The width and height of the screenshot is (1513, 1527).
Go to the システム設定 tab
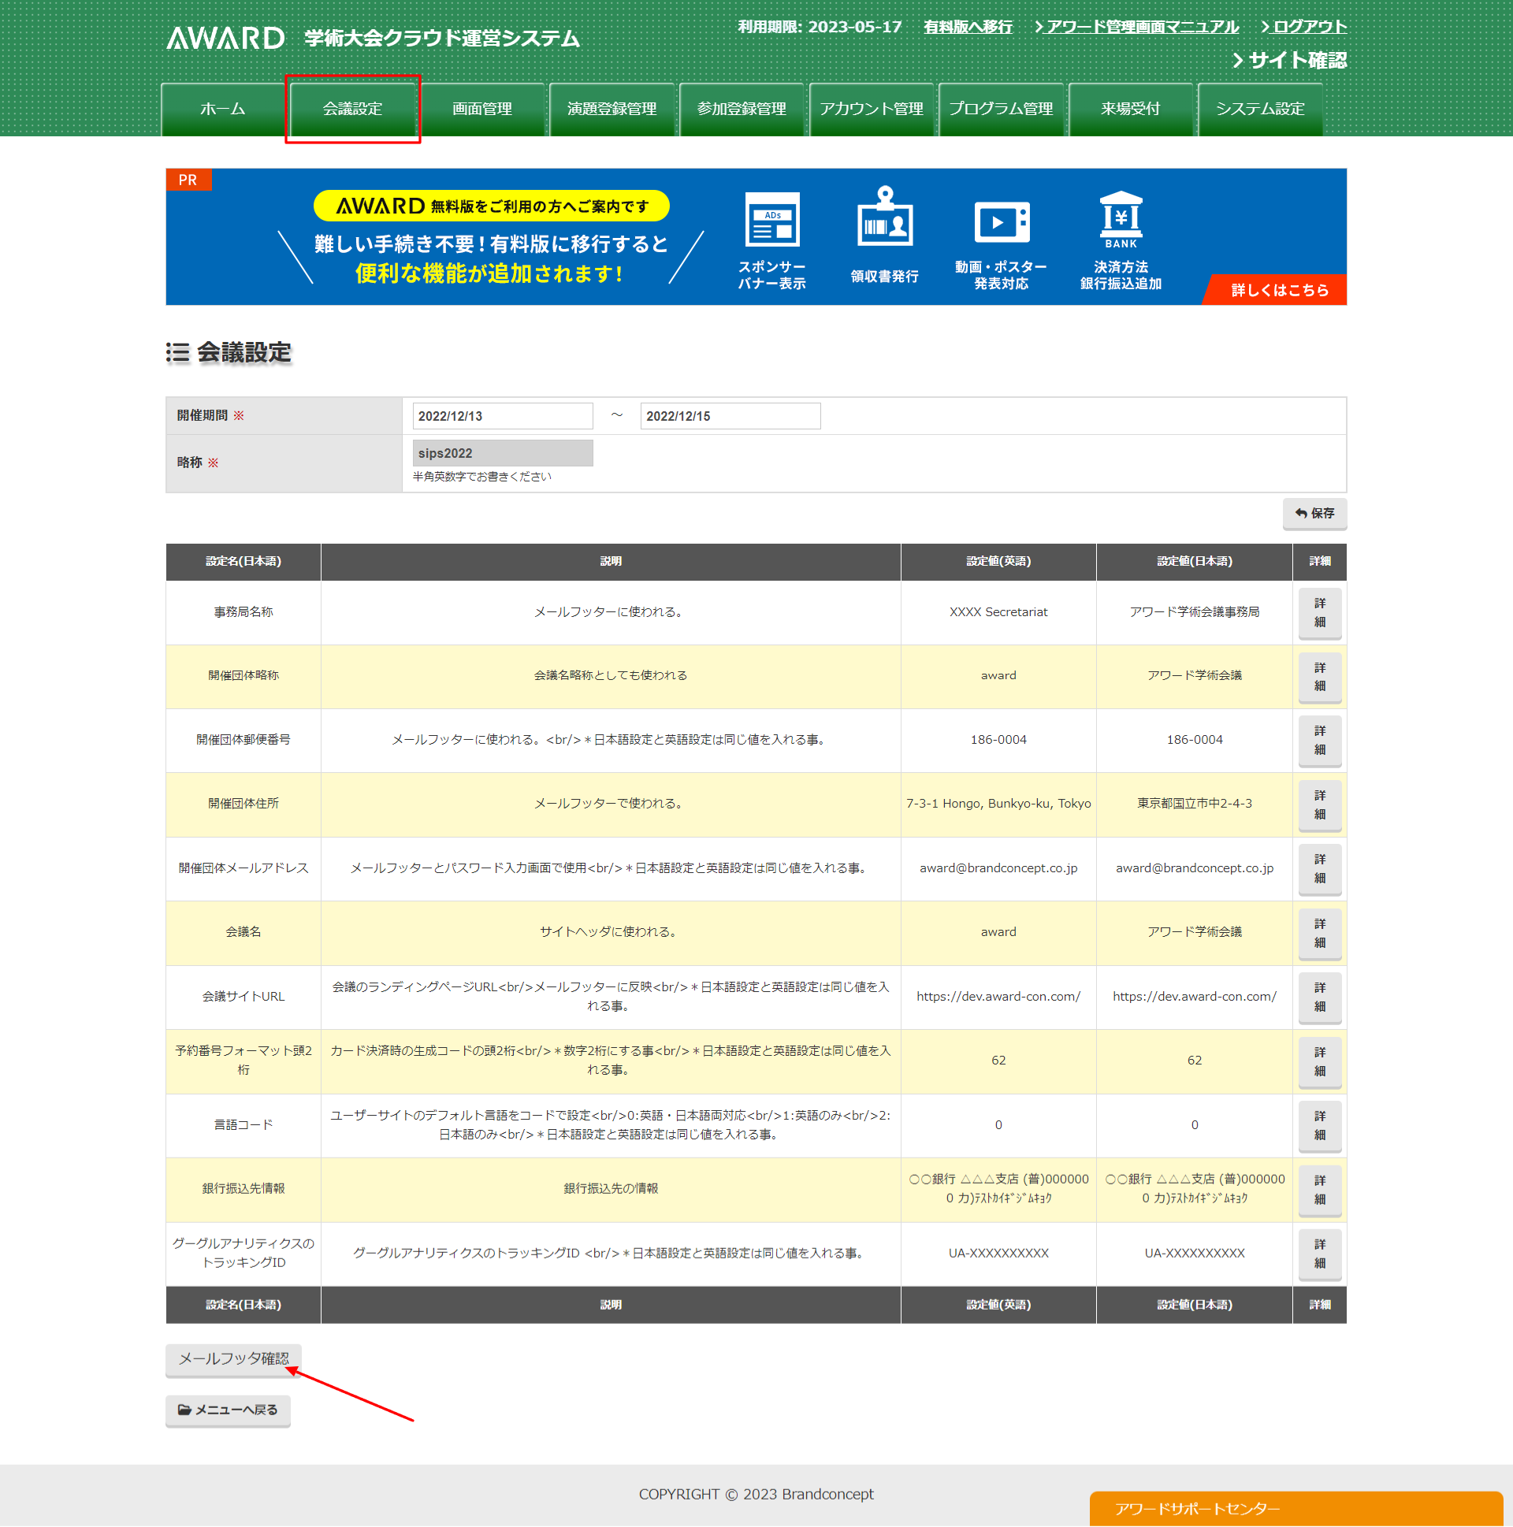pos(1260,109)
